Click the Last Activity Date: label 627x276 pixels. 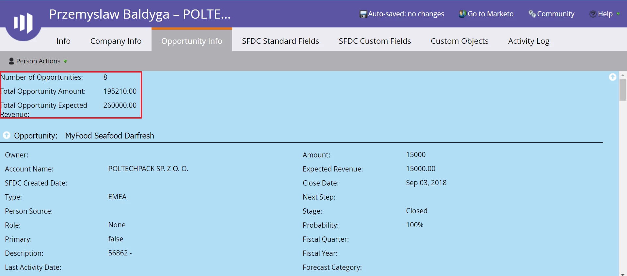pyautogui.click(x=33, y=267)
